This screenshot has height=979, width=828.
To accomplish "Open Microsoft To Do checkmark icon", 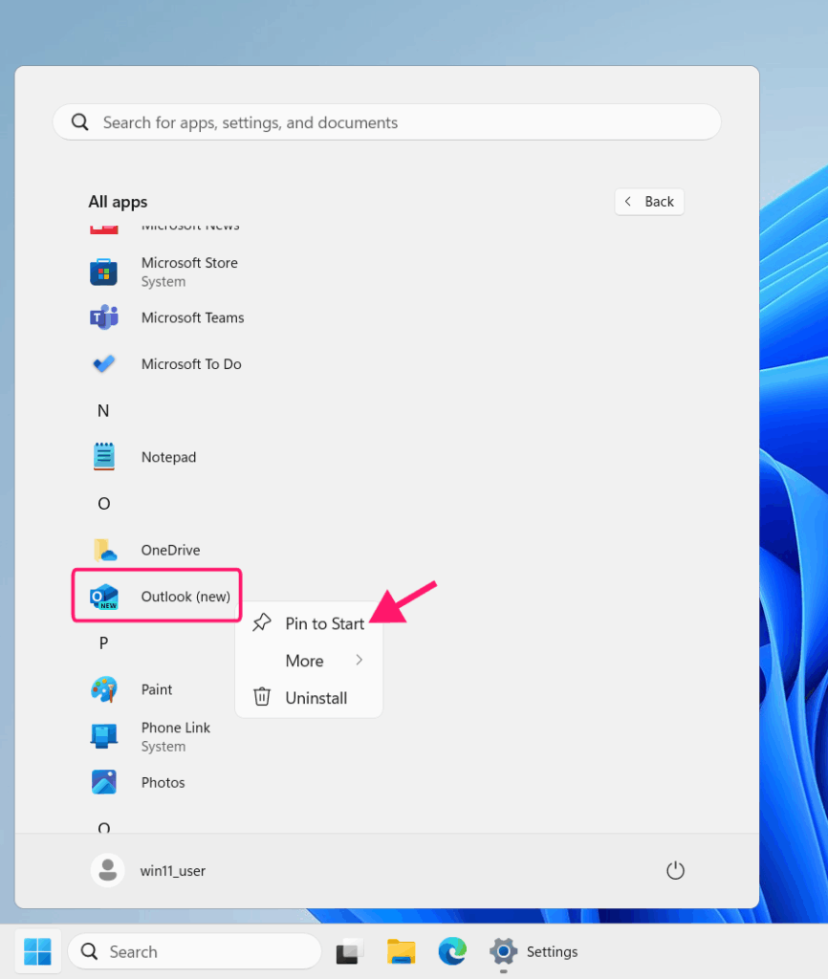I will click(x=103, y=363).
